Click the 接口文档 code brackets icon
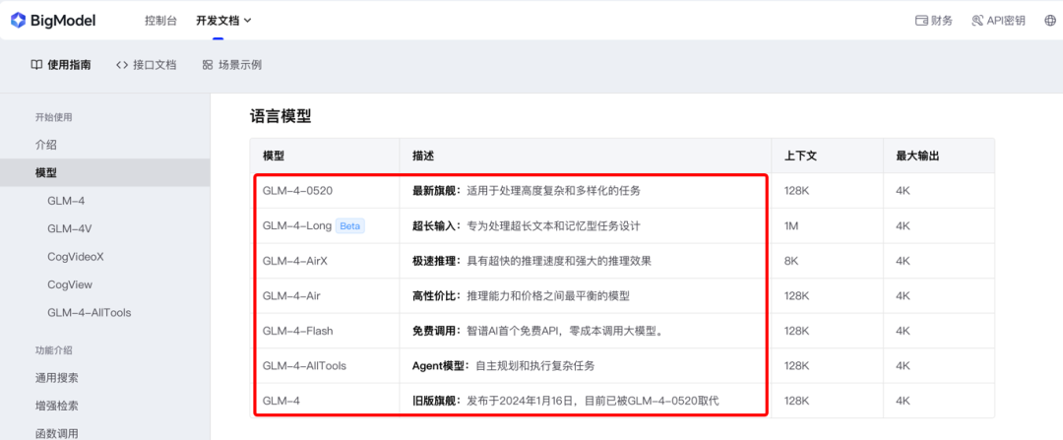1063x440 pixels. [122, 65]
